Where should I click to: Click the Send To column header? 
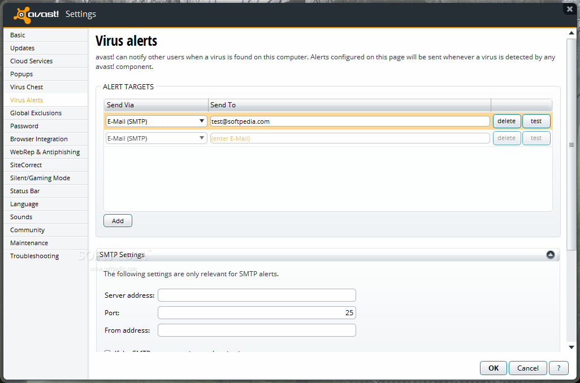(x=349, y=105)
